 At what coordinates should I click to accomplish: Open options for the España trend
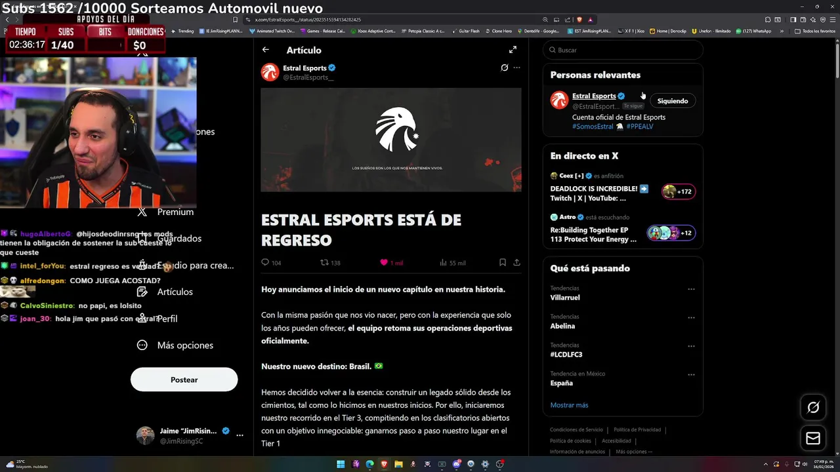pyautogui.click(x=691, y=374)
